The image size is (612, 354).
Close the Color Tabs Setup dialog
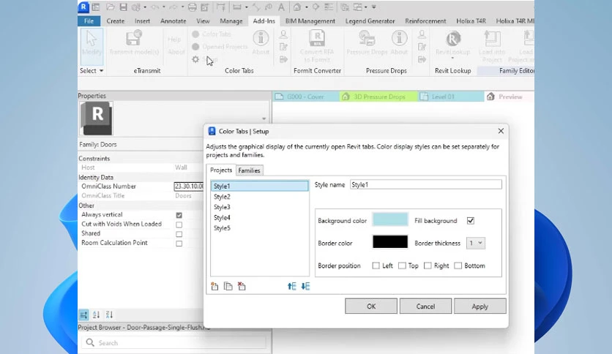pos(501,131)
